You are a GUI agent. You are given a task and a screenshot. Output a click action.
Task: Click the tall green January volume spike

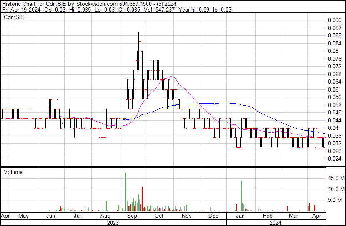(241, 196)
